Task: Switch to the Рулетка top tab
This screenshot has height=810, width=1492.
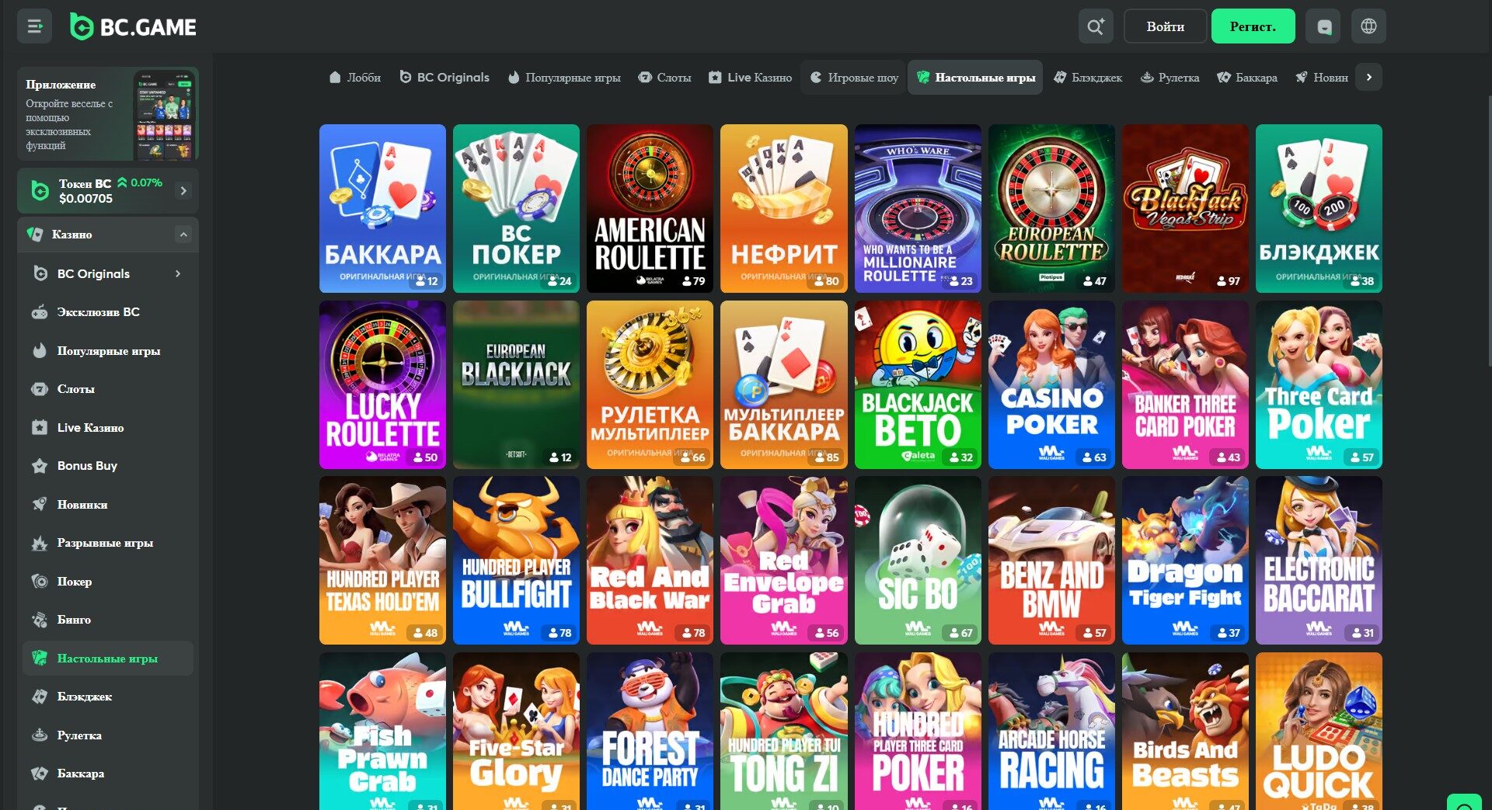Action: 1170,78
